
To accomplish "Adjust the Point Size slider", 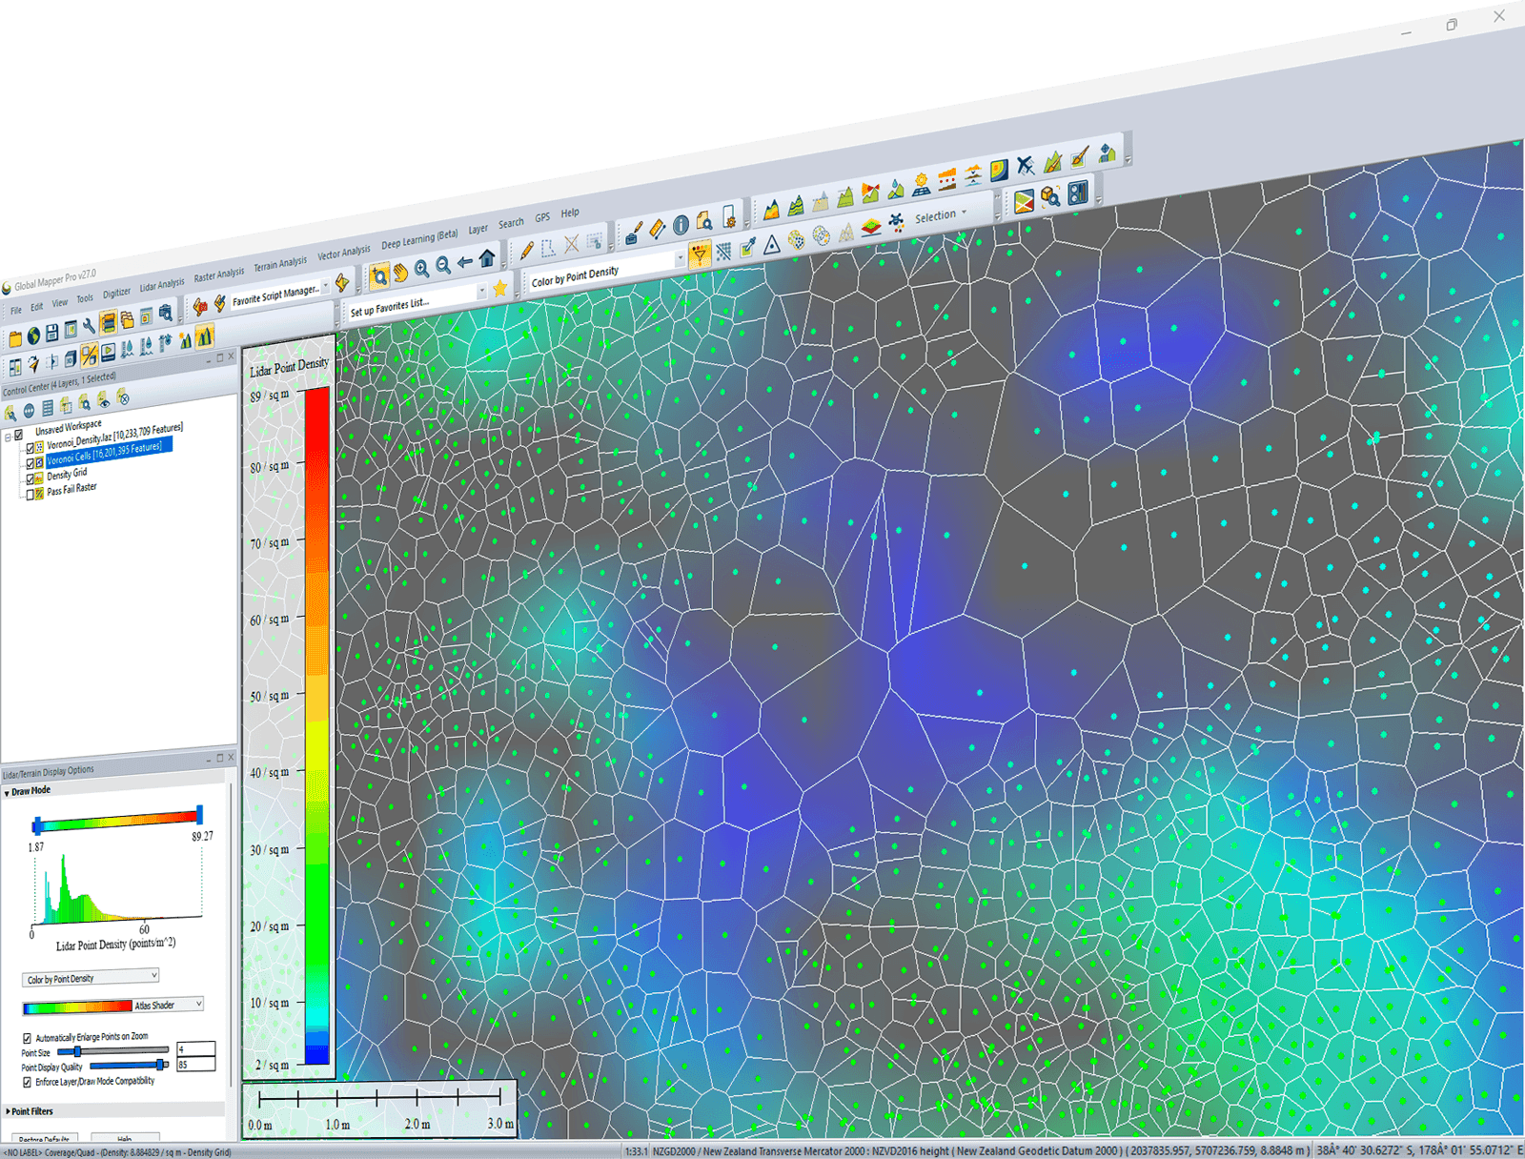I will coord(76,1051).
